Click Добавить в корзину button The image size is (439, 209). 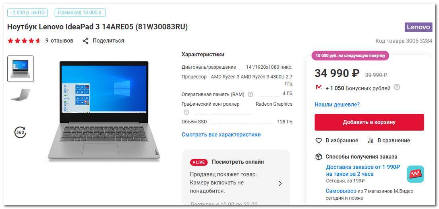click(x=369, y=122)
